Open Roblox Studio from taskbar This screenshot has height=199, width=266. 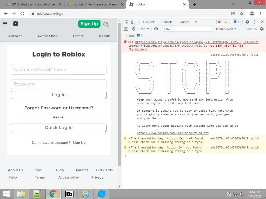point(102,194)
